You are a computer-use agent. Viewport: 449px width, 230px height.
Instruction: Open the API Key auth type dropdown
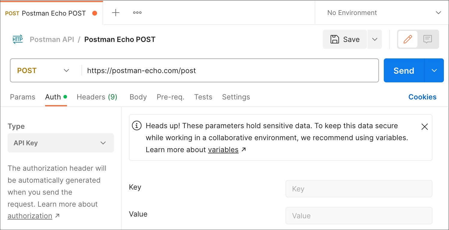coord(61,143)
